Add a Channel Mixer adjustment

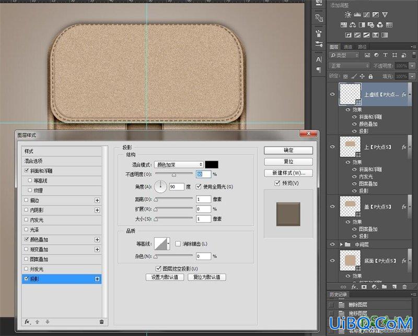pos(380,25)
